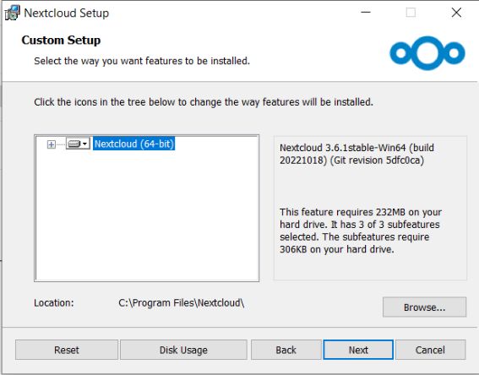Go Back to the previous setup step
The image size is (479, 375).
click(x=286, y=350)
